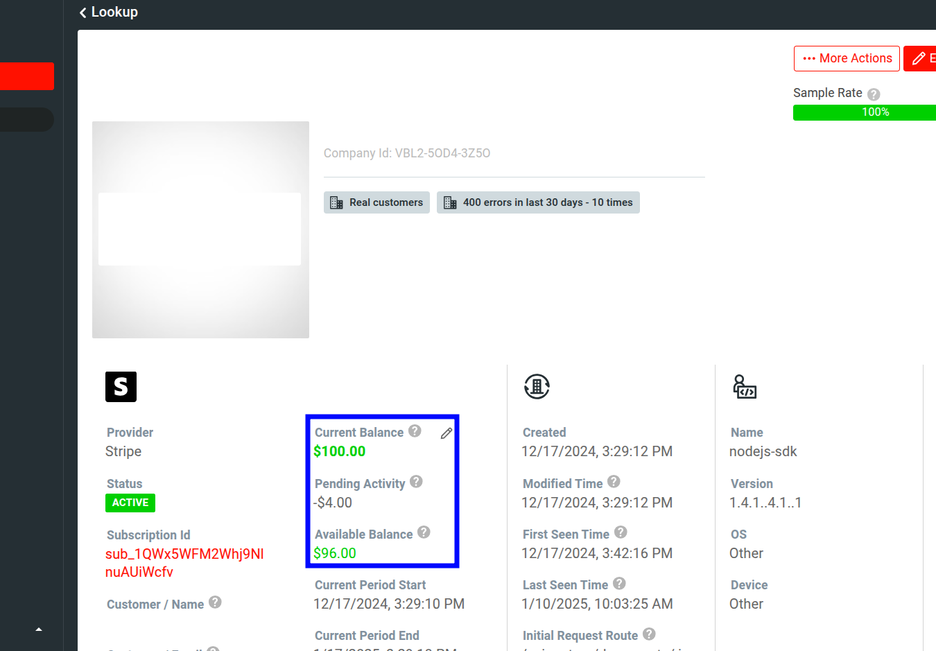
Task: Click the subscription rotation icon above Created
Action: point(535,386)
